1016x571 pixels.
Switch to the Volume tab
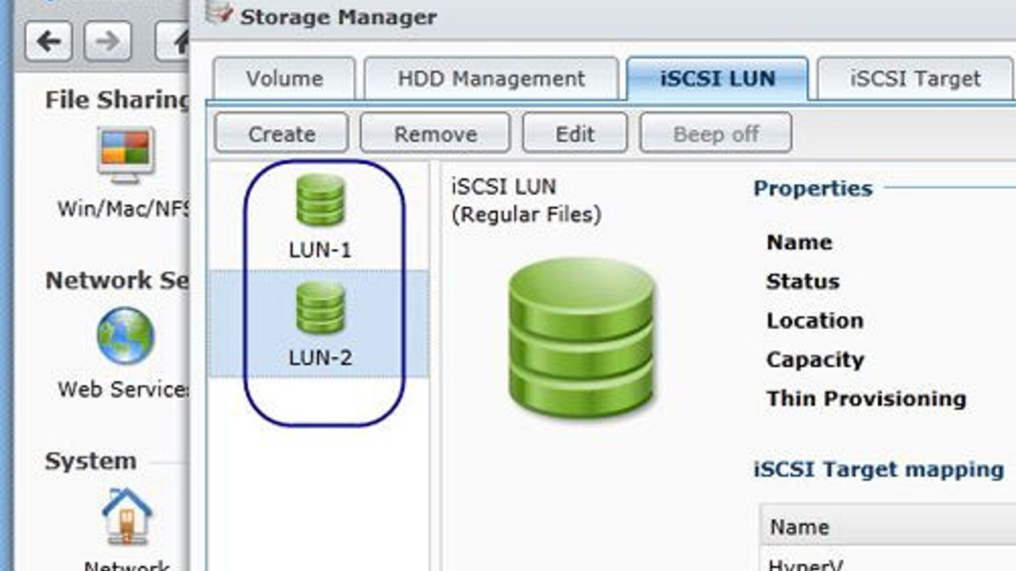coord(284,79)
